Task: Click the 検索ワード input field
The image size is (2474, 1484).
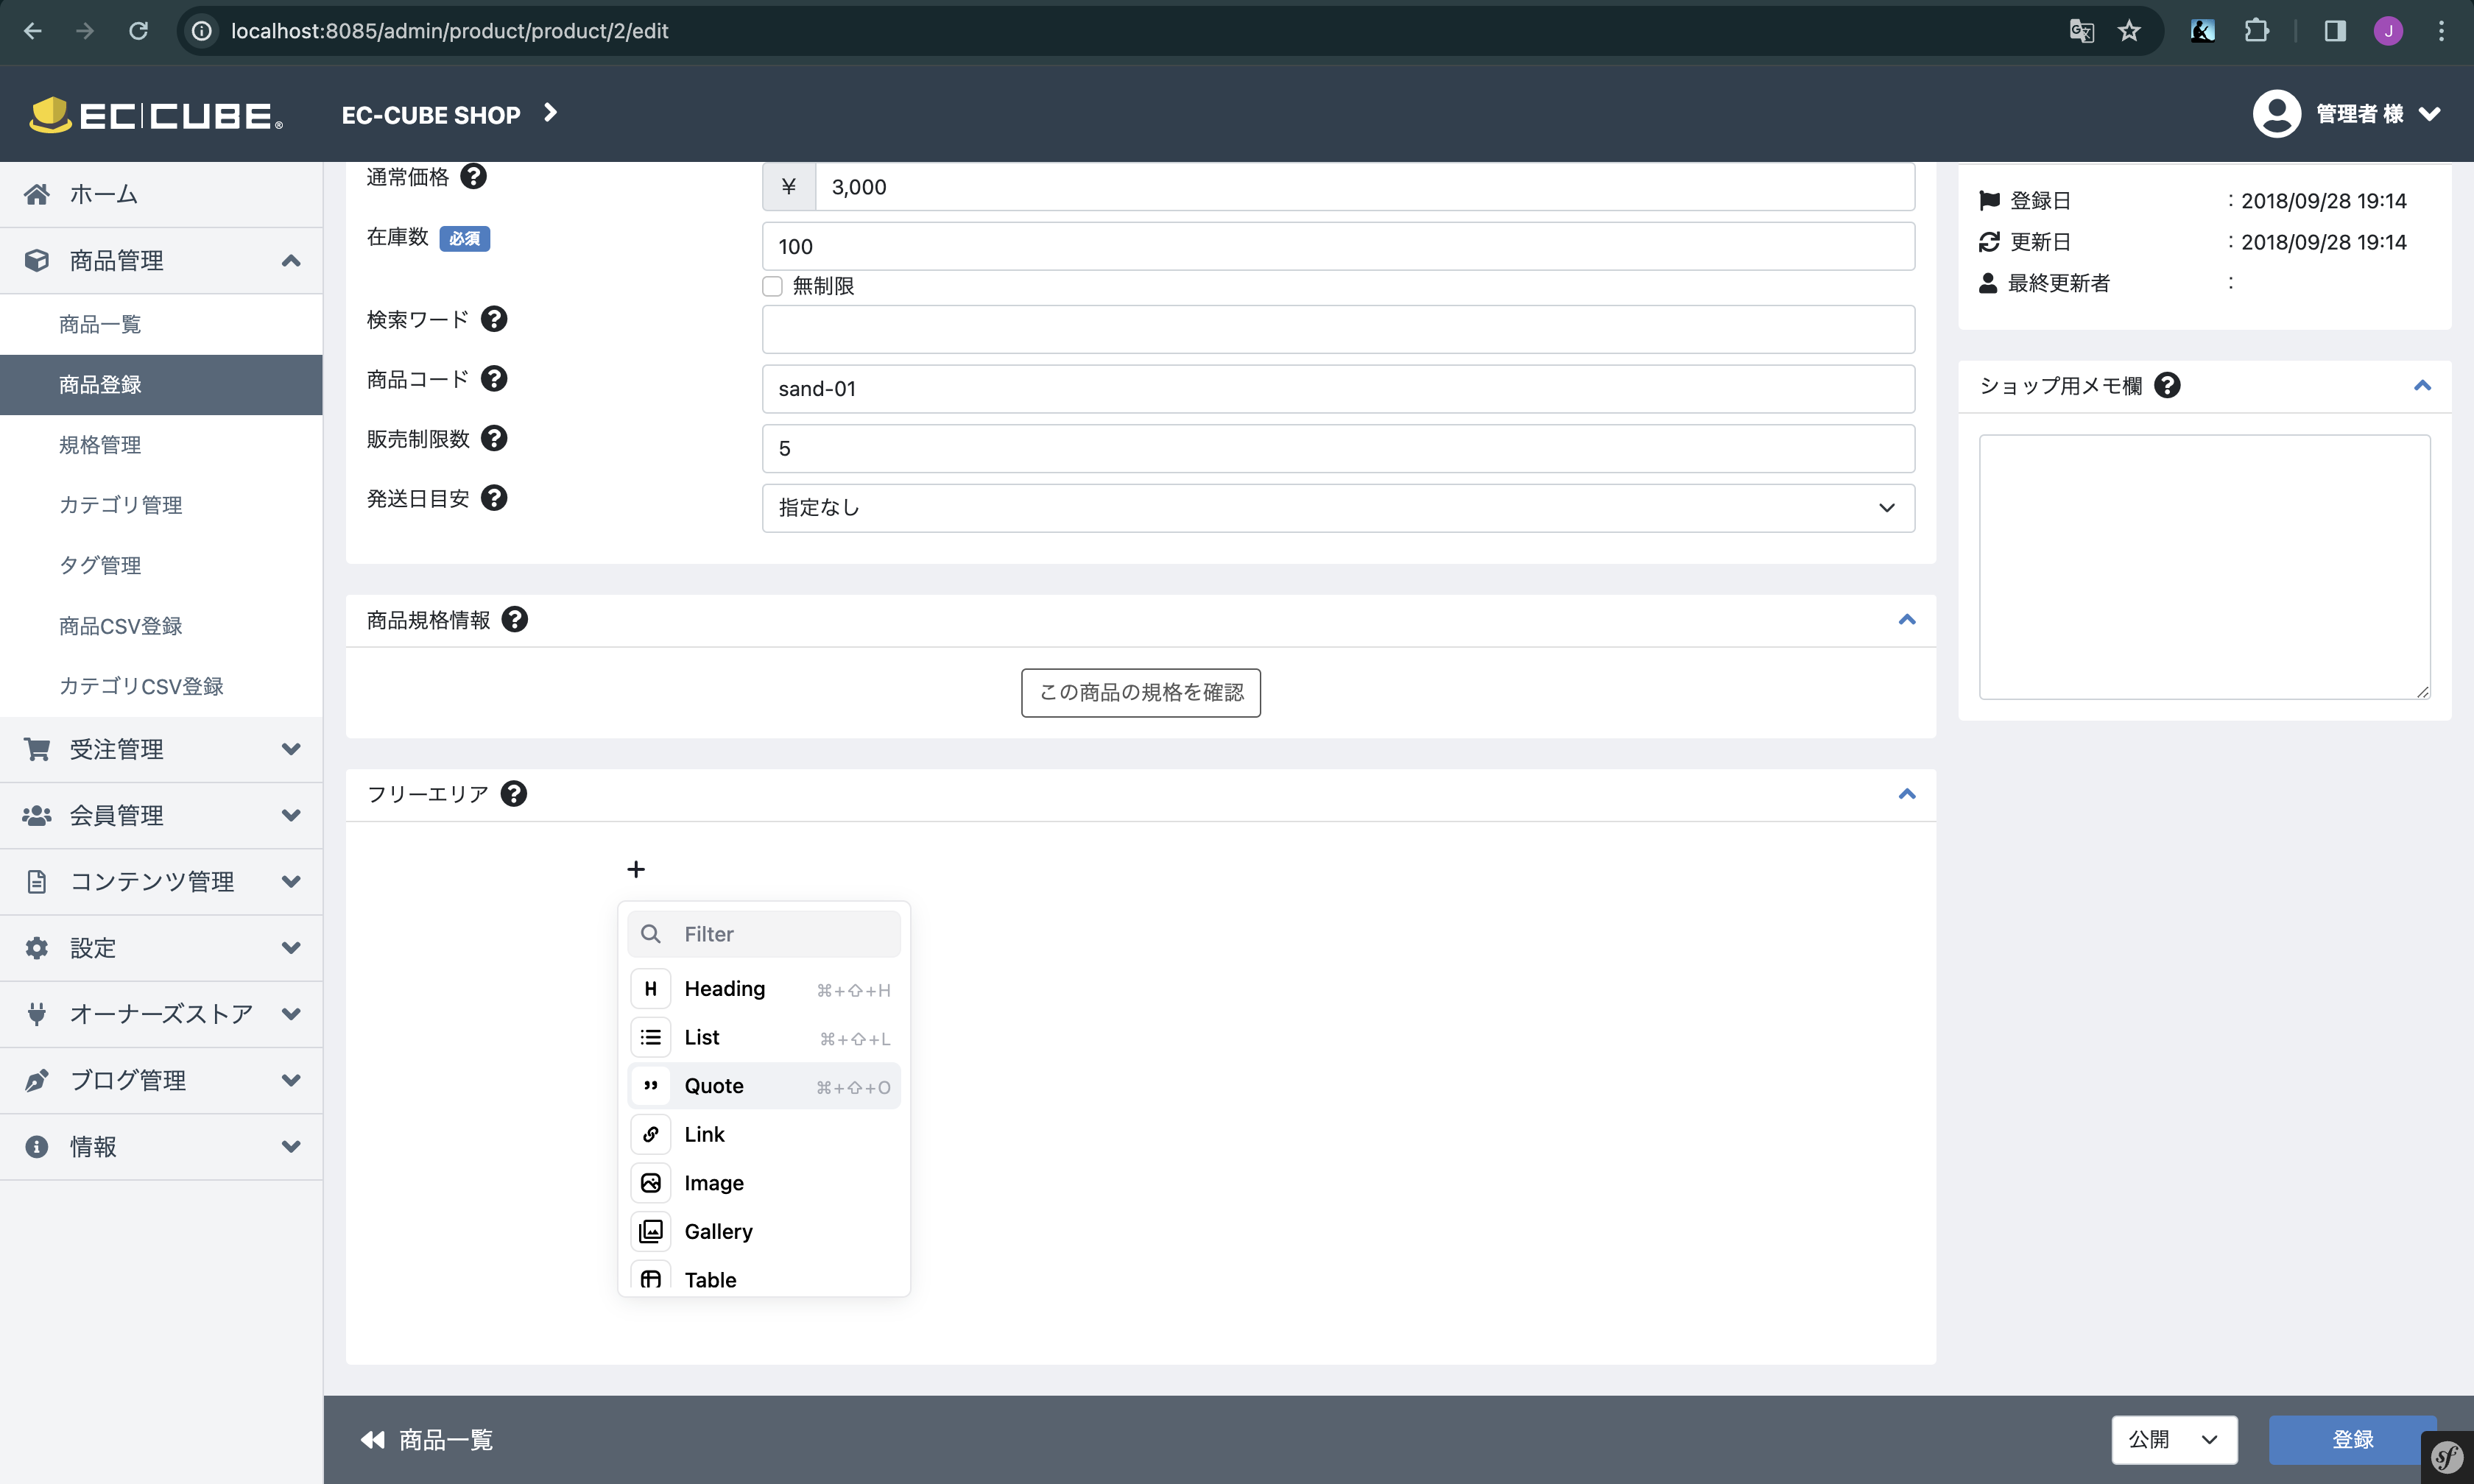Action: pos(1338,329)
